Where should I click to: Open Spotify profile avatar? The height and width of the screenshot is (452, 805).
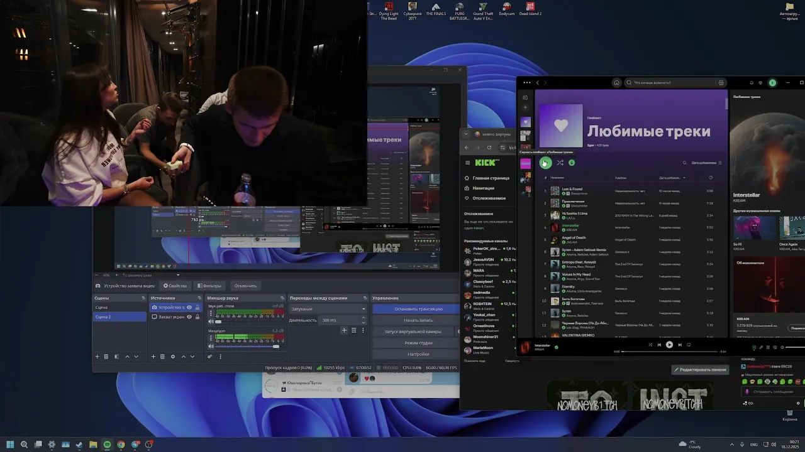(x=772, y=82)
